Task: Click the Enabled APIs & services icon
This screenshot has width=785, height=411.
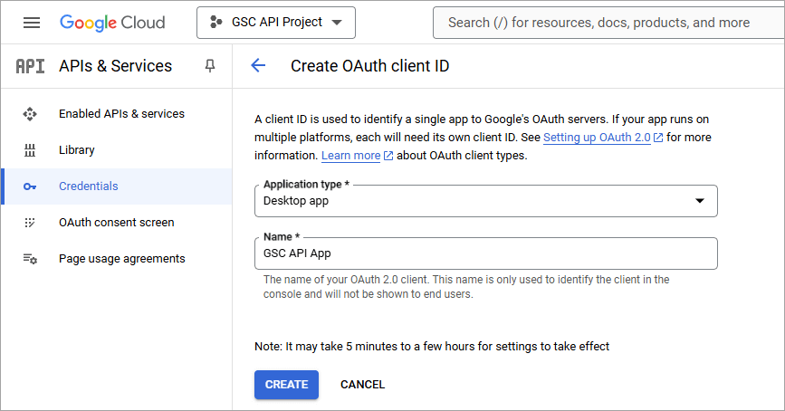Action: click(x=30, y=114)
